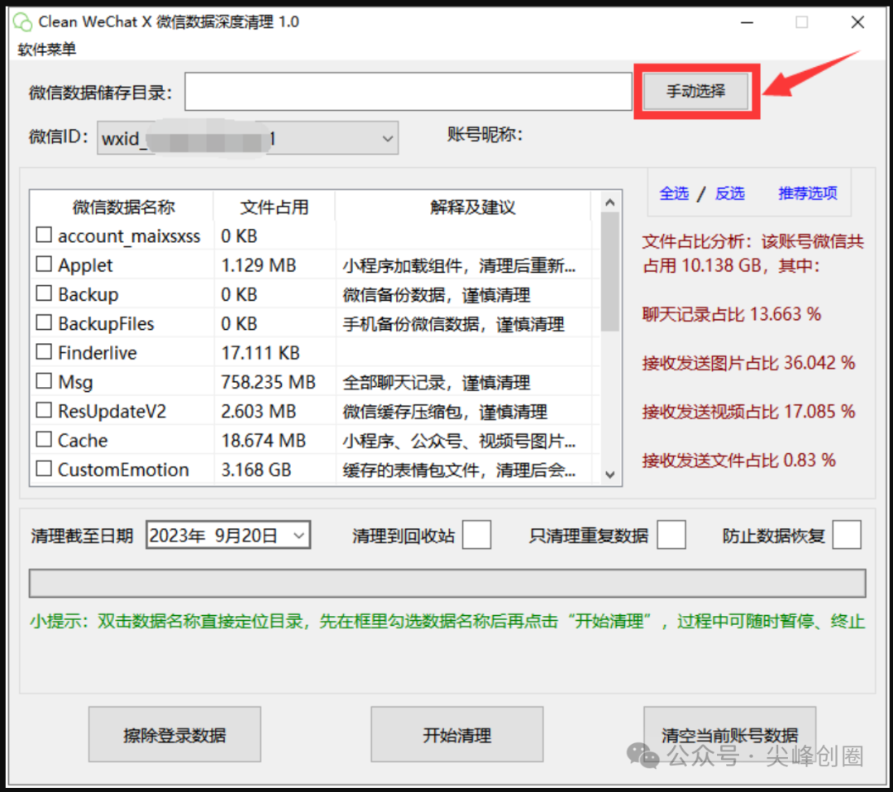
Task: Click the 聊天记录占比 13.663 % text
Action: click(731, 313)
